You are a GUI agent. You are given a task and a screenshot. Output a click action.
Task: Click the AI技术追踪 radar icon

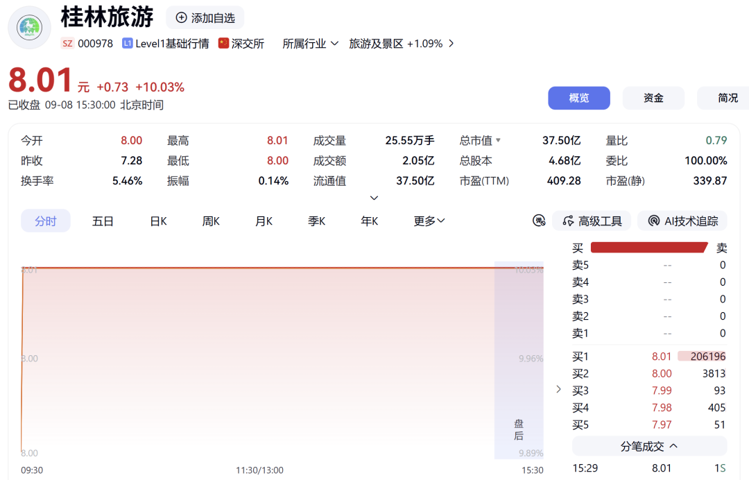[653, 221]
